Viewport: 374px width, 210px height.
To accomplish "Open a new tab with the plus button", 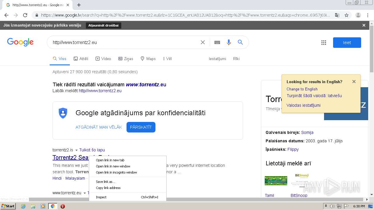I will 79,5.
